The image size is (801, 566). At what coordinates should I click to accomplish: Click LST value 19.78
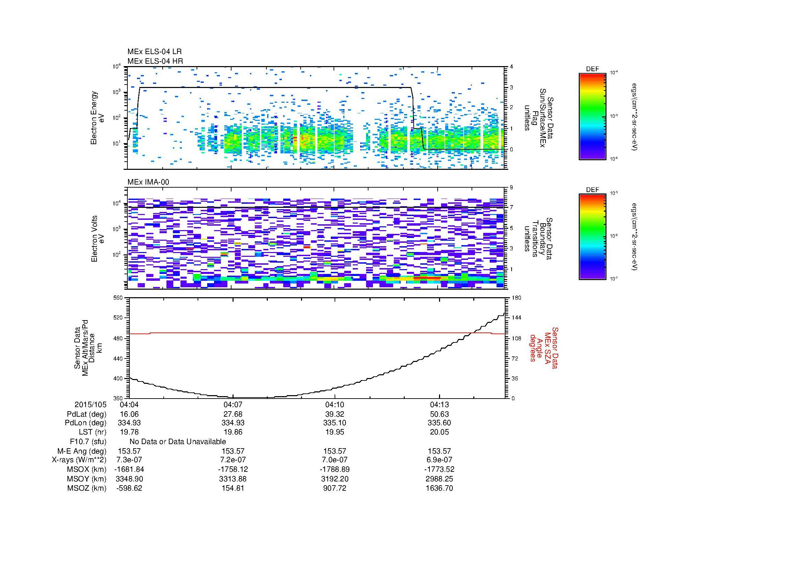click(x=129, y=432)
